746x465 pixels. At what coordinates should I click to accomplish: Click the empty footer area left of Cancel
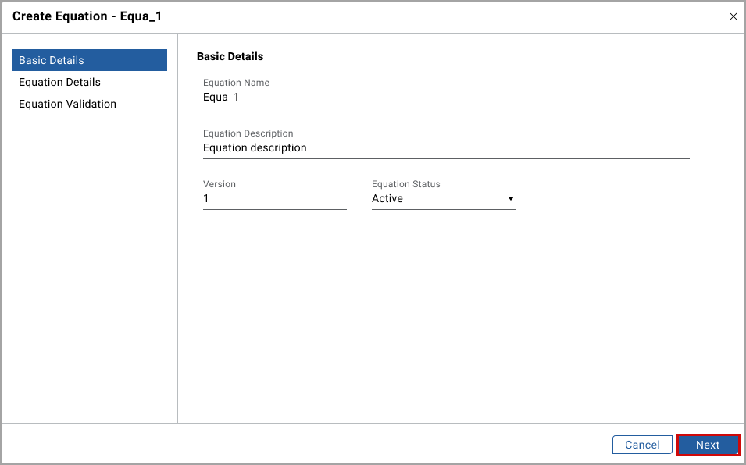pos(312,445)
